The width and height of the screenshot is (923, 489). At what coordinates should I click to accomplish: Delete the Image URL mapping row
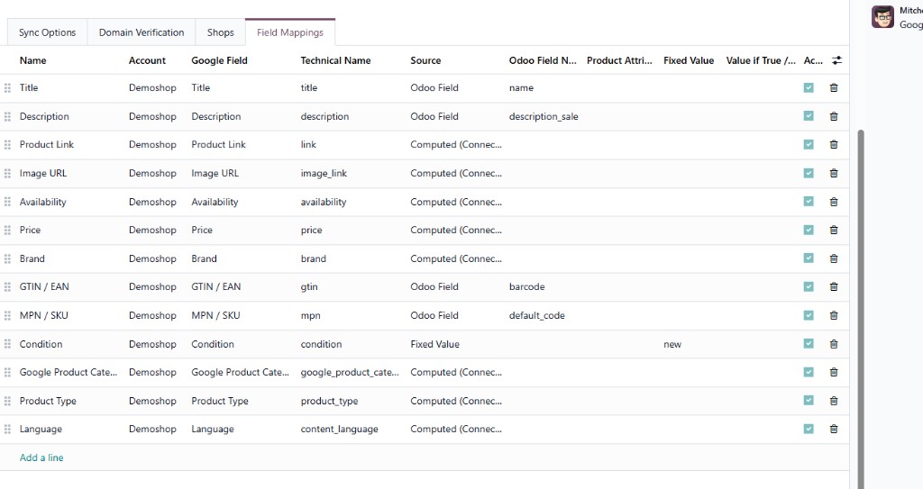click(834, 173)
